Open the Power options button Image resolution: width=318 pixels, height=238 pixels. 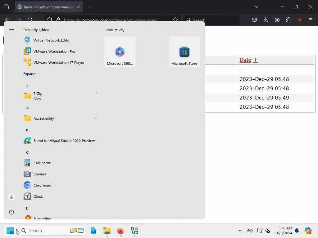pos(11,212)
